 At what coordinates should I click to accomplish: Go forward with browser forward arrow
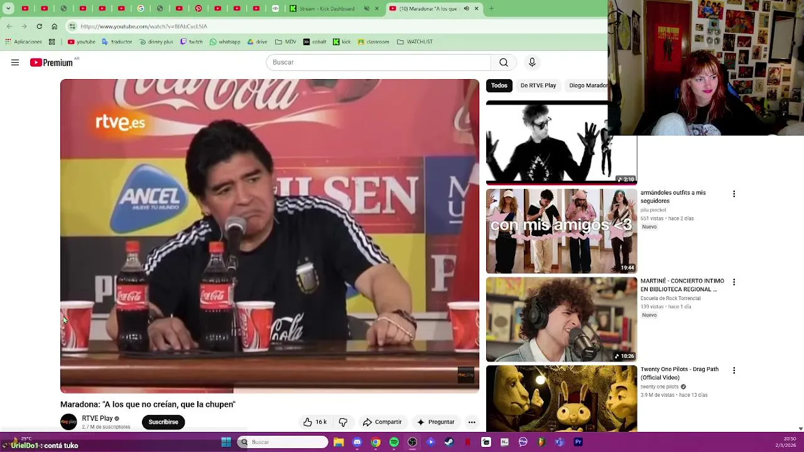24,26
